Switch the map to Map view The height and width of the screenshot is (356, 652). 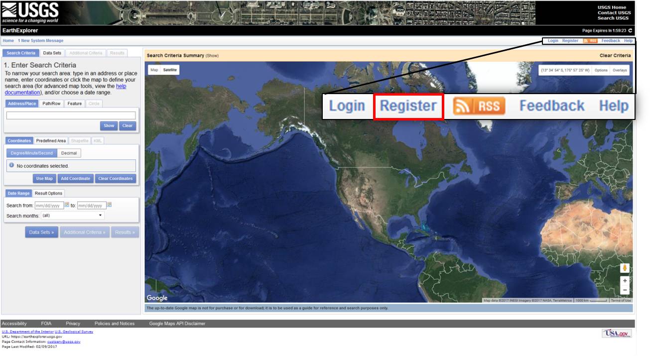[x=154, y=70]
